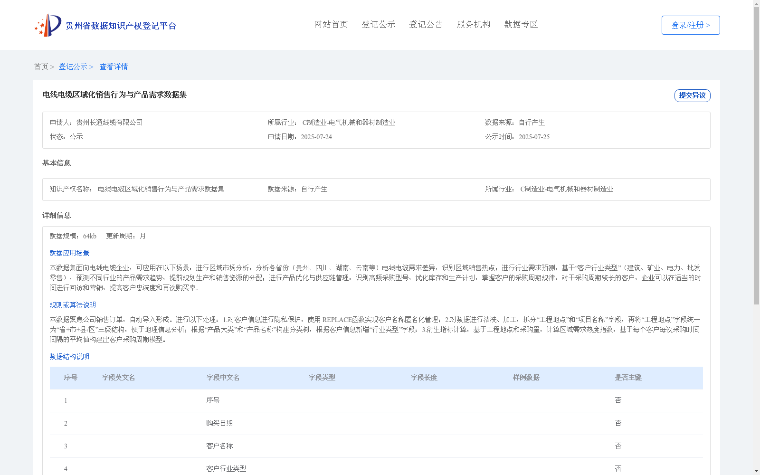Click 客户行业类型 table cell

226,469
